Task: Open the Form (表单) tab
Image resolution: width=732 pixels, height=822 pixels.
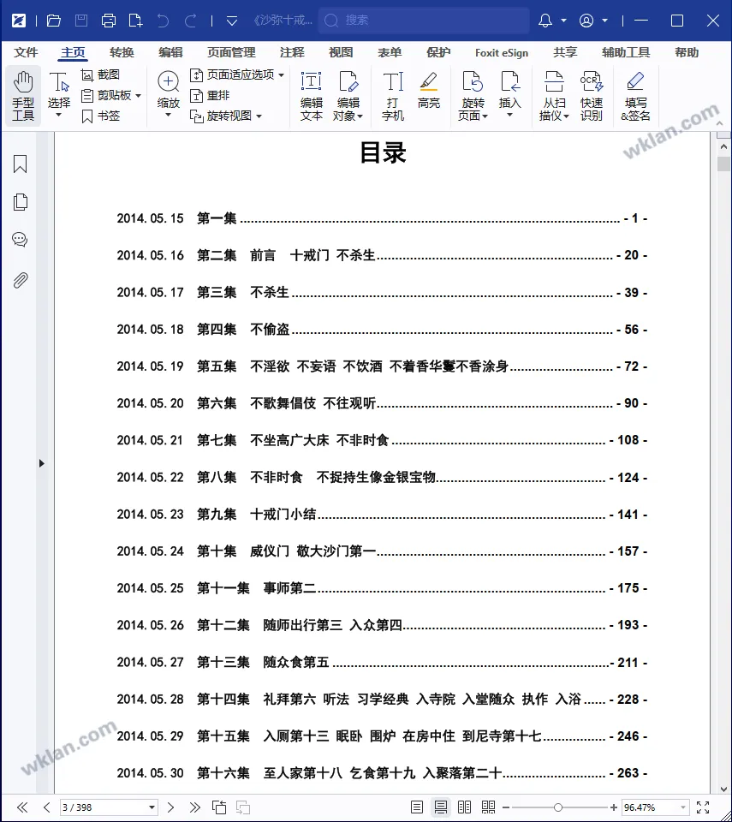Action: click(389, 52)
